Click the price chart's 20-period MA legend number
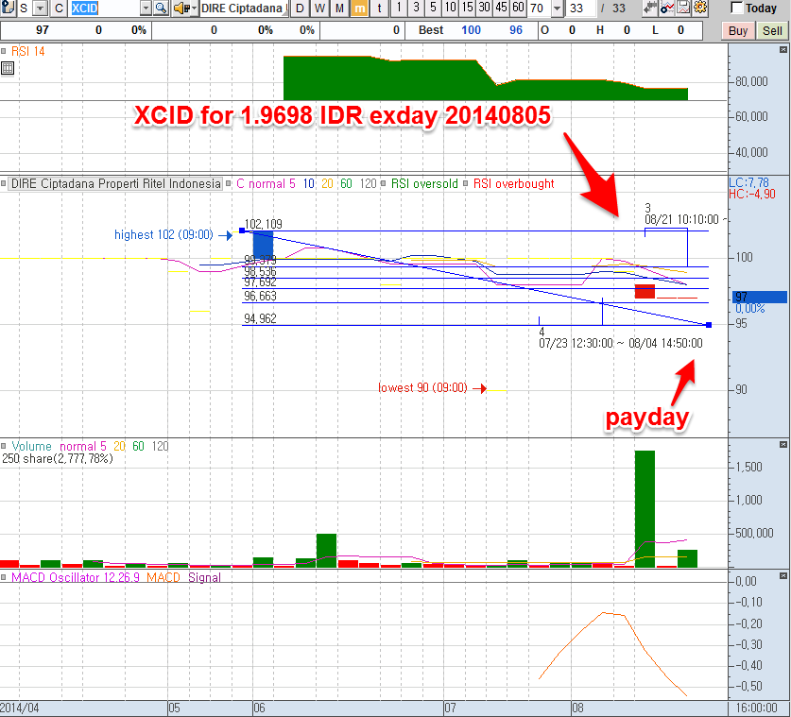This screenshot has height=717, width=791. tap(327, 183)
